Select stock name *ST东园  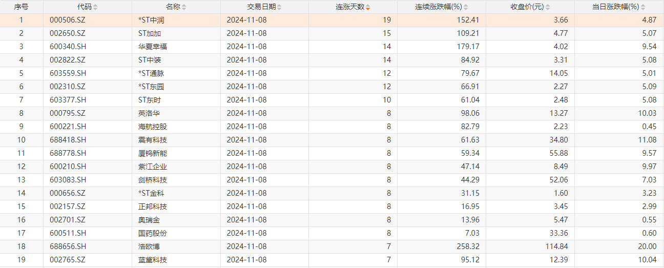152,87
